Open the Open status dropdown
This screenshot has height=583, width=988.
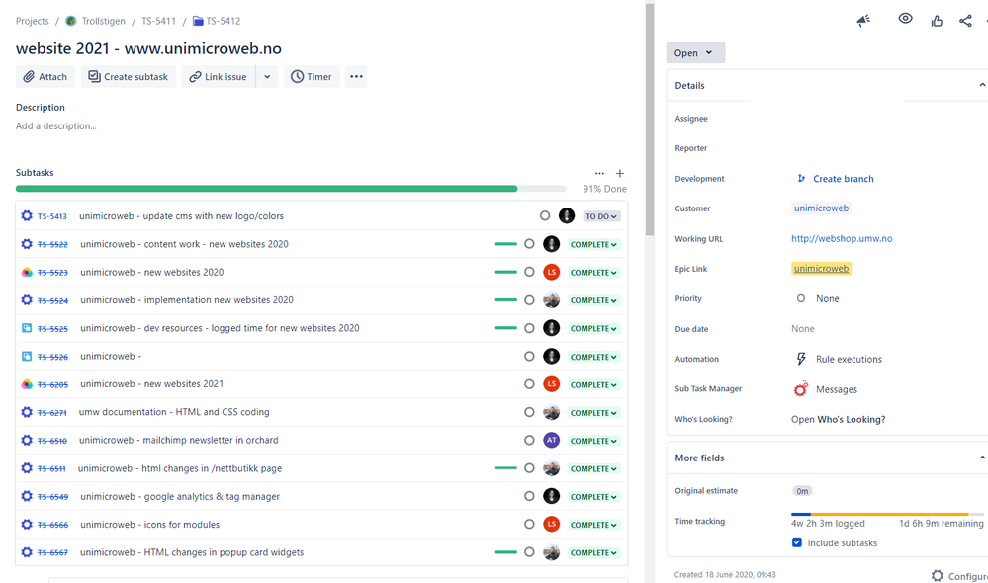click(x=695, y=53)
